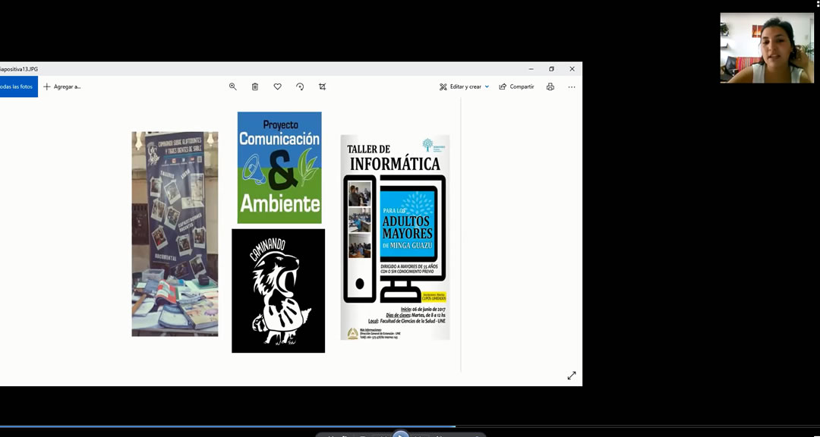Viewport: 820px width, 437px height.
Task: Minimize the Photos window
Action: click(x=531, y=69)
